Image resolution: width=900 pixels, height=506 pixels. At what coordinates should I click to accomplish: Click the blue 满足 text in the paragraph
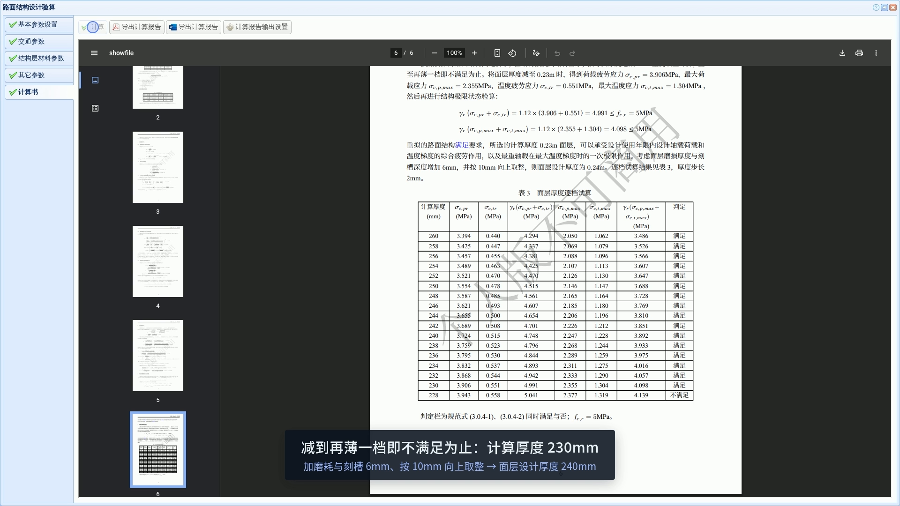tap(462, 145)
